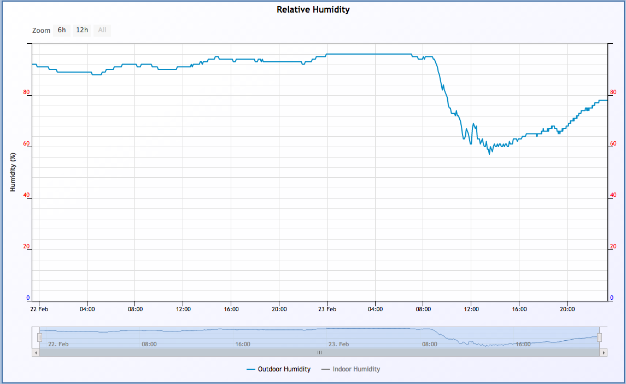Image resolution: width=626 pixels, height=384 pixels.
Task: Click left axis label 80
Action: coord(26,92)
